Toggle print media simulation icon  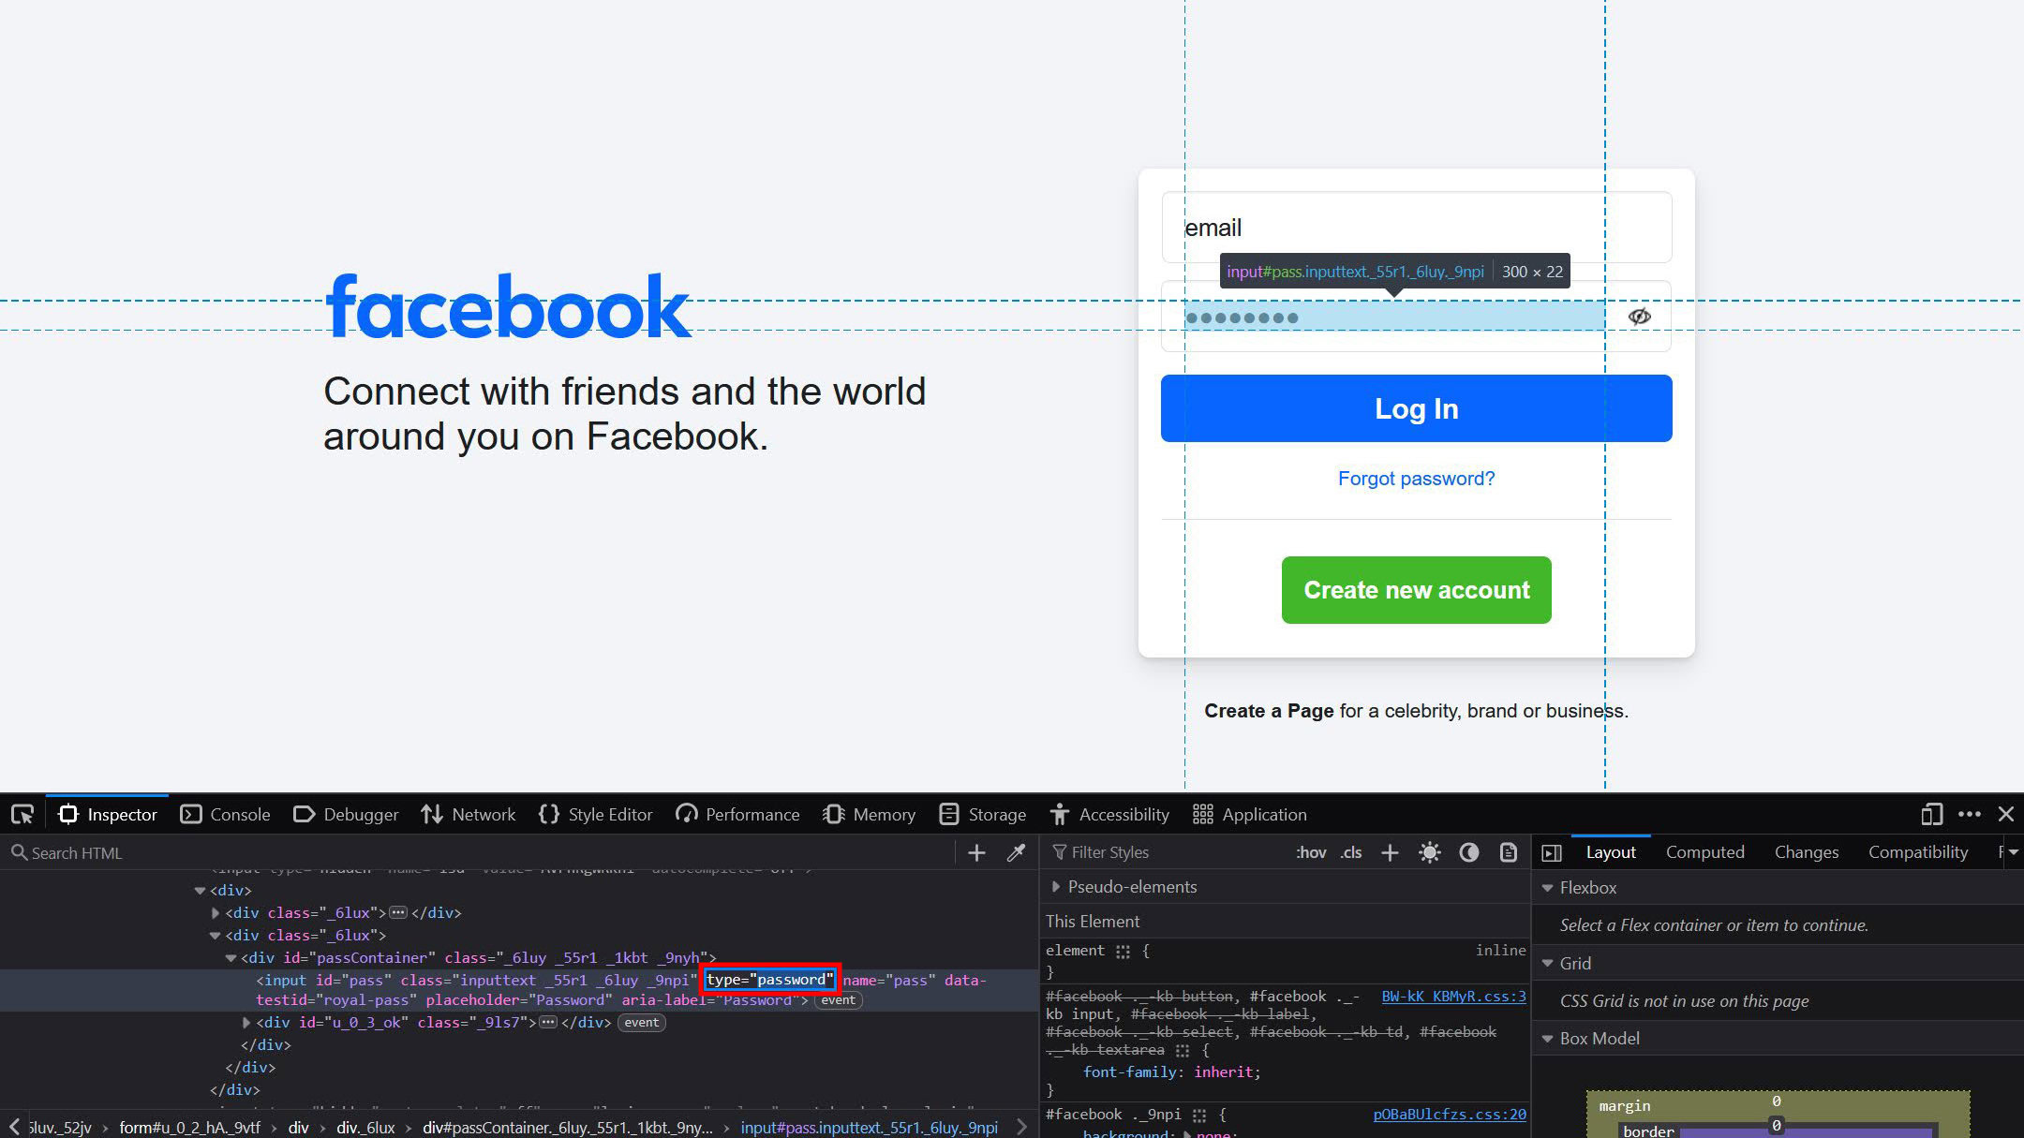click(1508, 852)
